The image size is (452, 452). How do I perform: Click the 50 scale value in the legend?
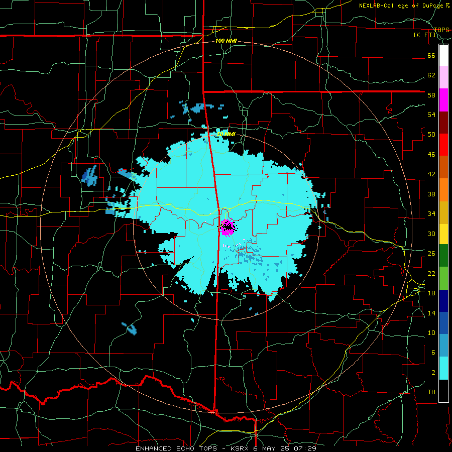pos(431,135)
